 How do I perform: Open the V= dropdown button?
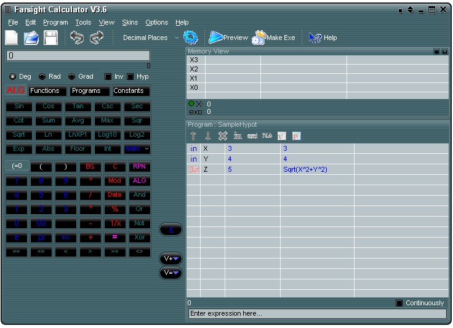pyautogui.click(x=170, y=273)
